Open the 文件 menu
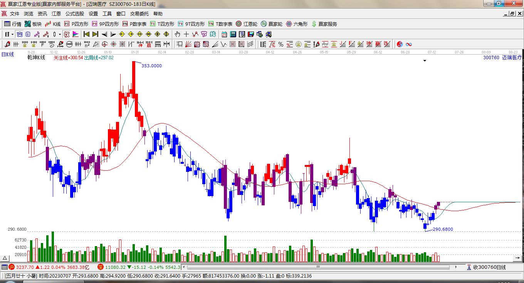This screenshot has width=524, height=283. 15,13
